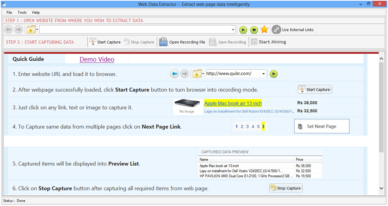Click Start Mining button
The height and width of the screenshot is (206, 388).
click(x=268, y=42)
